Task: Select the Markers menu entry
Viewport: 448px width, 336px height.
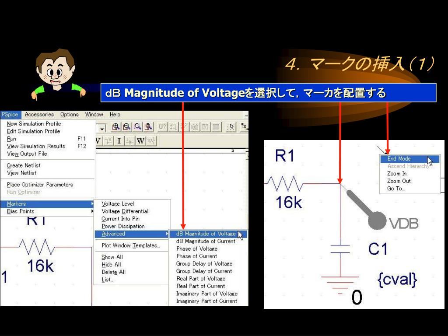Action: coord(48,204)
